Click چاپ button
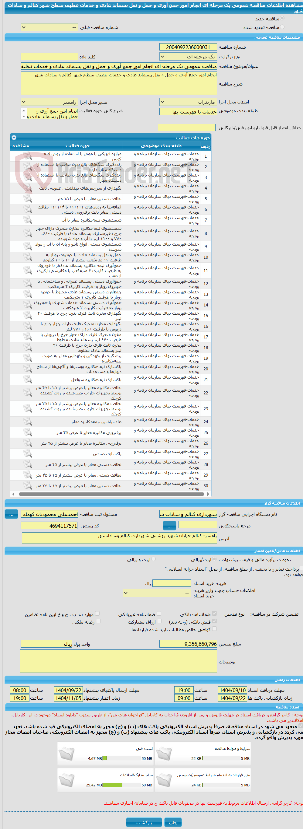Screen dimensions: 303x829 (173, 822)
